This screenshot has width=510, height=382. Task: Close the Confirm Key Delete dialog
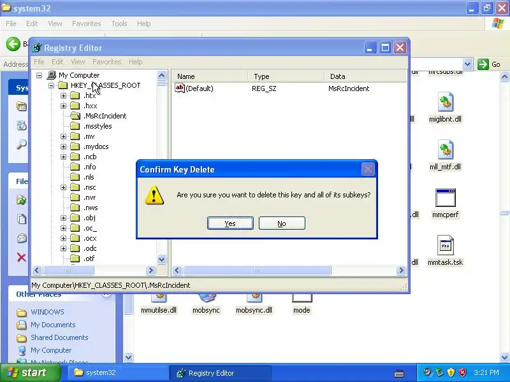[x=368, y=169]
